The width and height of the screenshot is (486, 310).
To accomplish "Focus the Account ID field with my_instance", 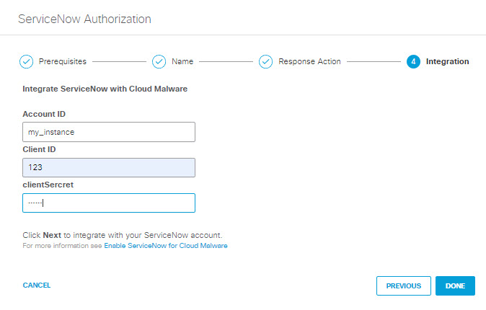I will (x=109, y=132).
